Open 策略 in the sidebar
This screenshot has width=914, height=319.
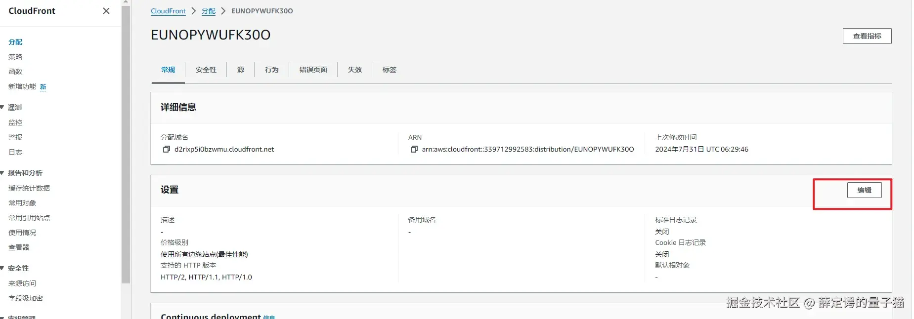point(15,57)
